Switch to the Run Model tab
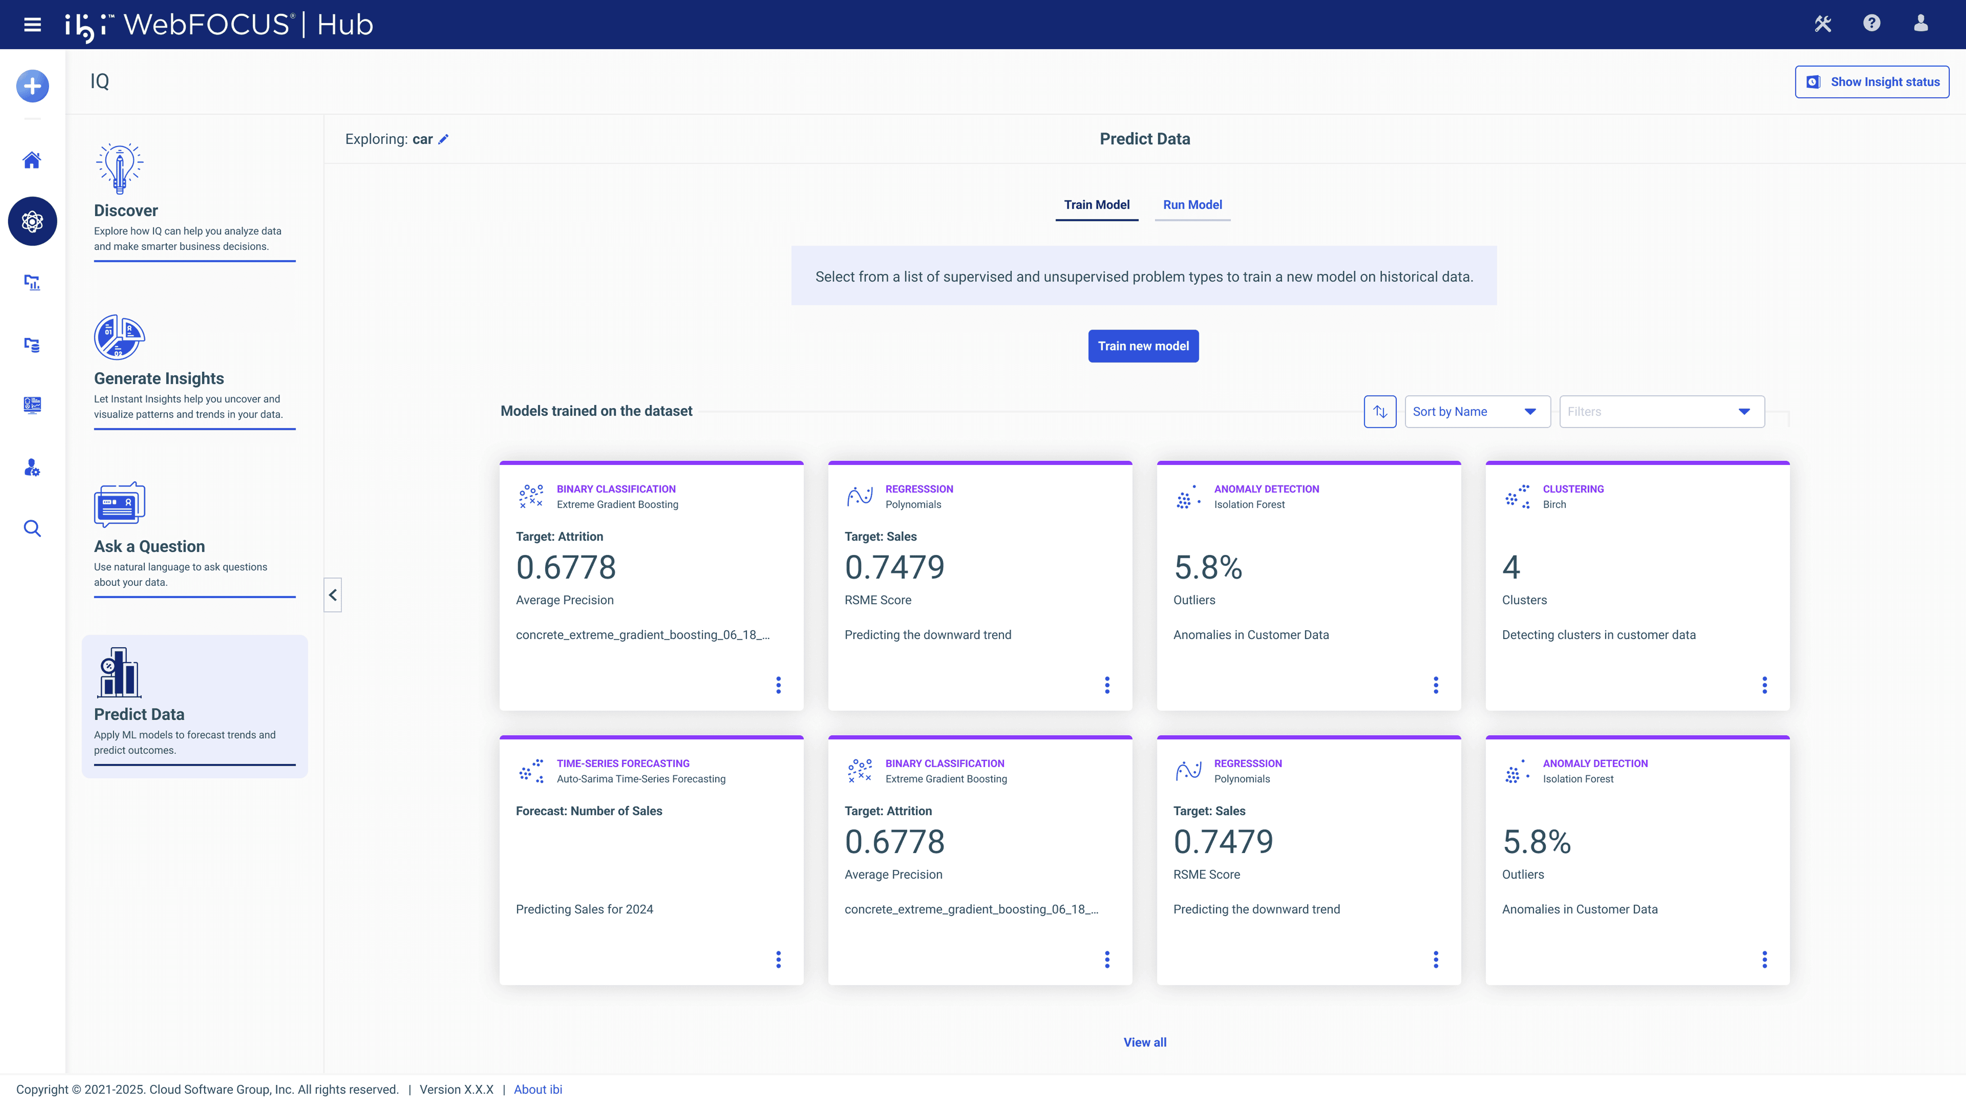This screenshot has height=1106, width=1966. 1192,205
